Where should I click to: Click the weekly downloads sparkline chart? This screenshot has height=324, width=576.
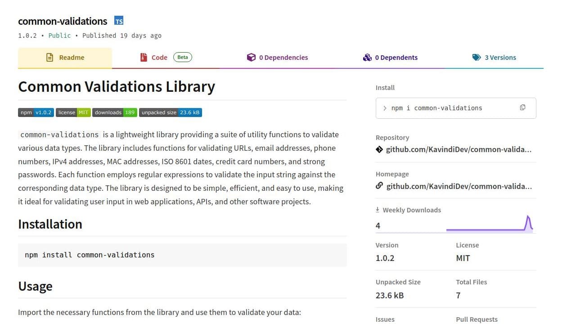tap(490, 224)
